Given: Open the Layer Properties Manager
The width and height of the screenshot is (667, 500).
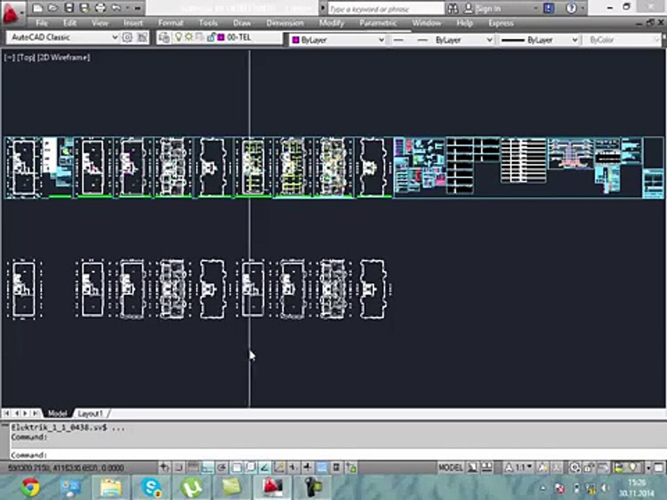Looking at the screenshot, I should point(164,37).
